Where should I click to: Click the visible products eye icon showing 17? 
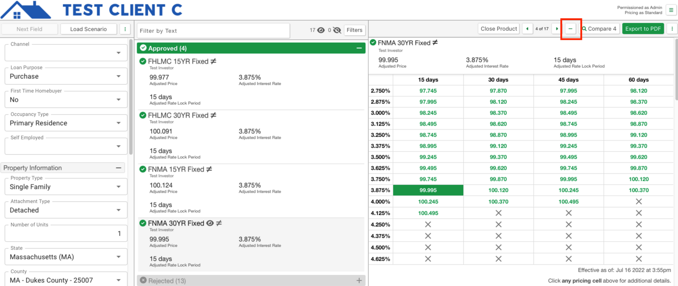point(321,30)
